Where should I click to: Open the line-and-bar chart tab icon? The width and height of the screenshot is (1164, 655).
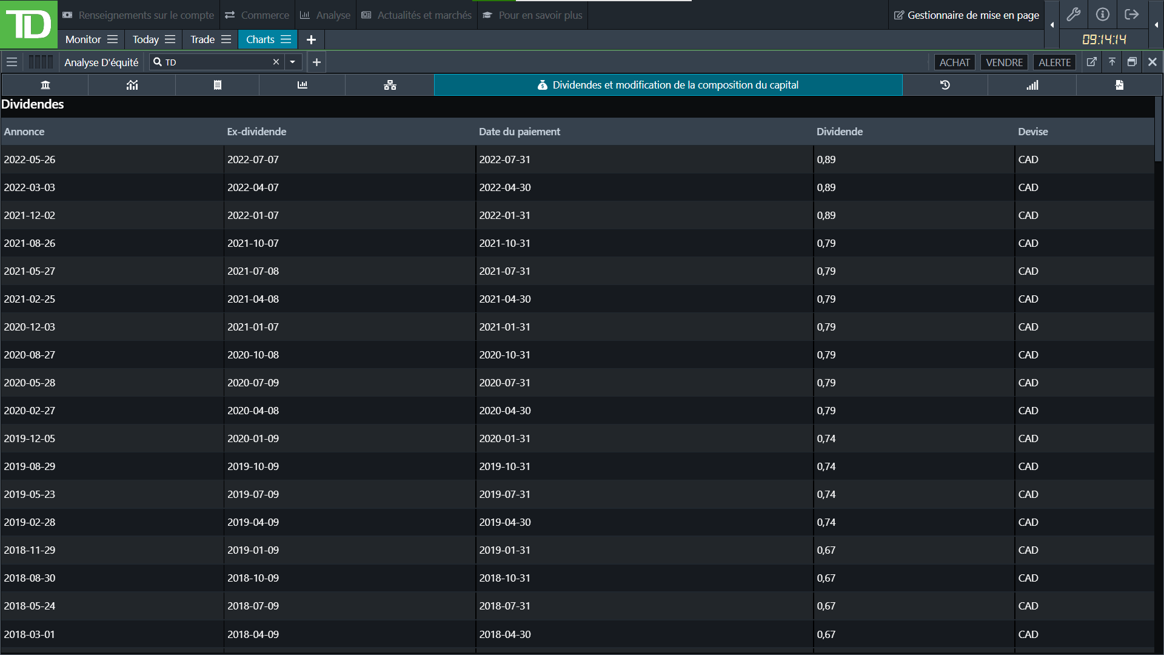click(132, 85)
